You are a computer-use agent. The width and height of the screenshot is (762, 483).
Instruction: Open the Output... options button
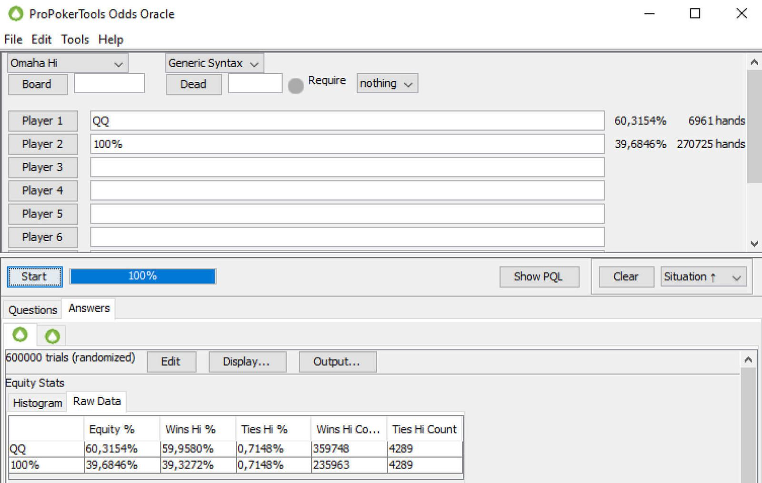pyautogui.click(x=337, y=362)
